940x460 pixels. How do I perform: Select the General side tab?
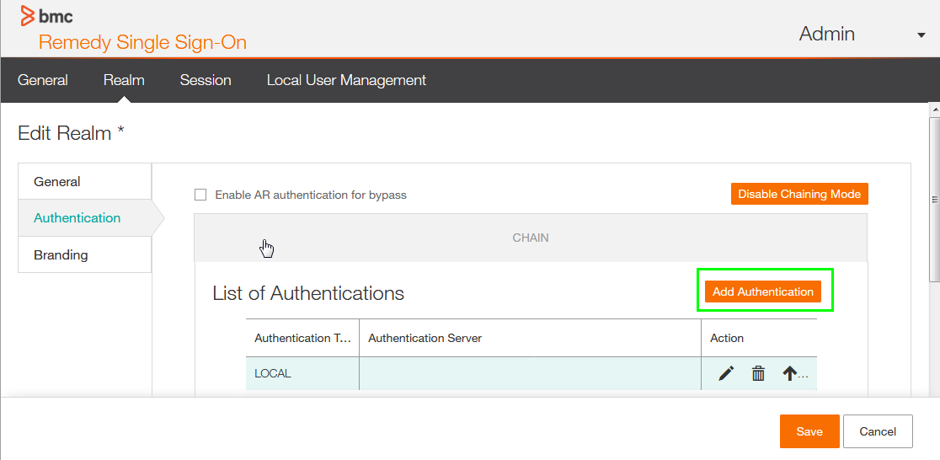[84, 181]
